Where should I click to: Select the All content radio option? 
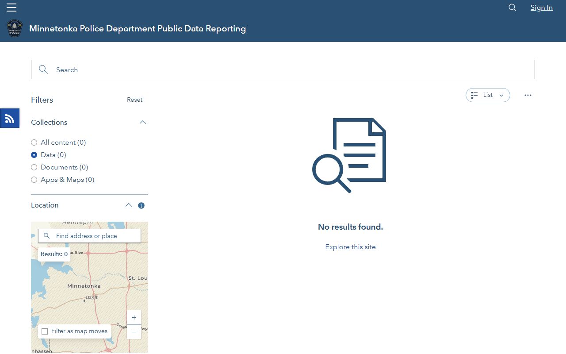coord(34,142)
